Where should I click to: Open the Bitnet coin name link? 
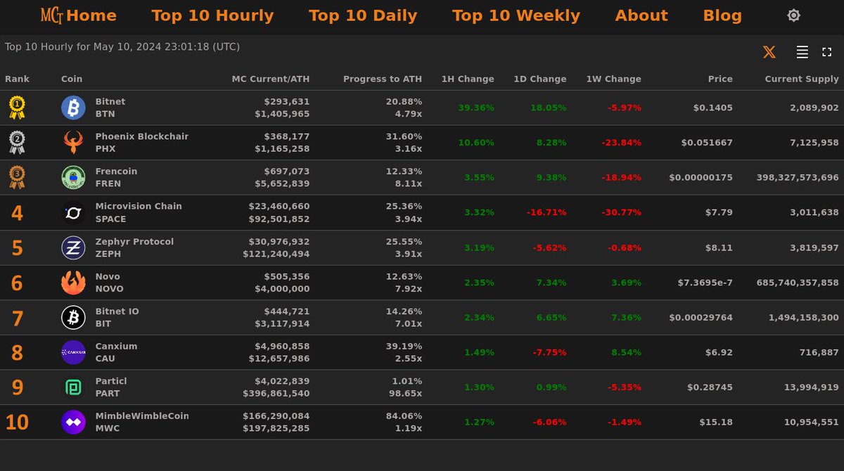click(110, 101)
